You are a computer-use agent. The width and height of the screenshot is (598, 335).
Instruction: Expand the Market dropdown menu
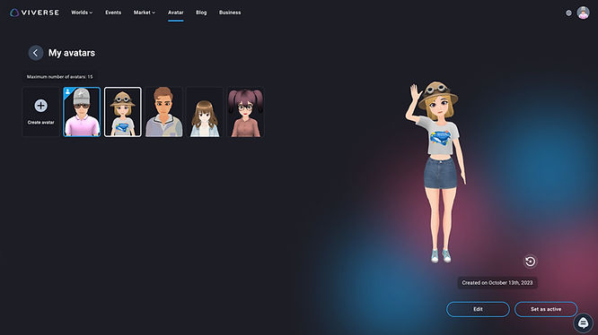coord(145,13)
